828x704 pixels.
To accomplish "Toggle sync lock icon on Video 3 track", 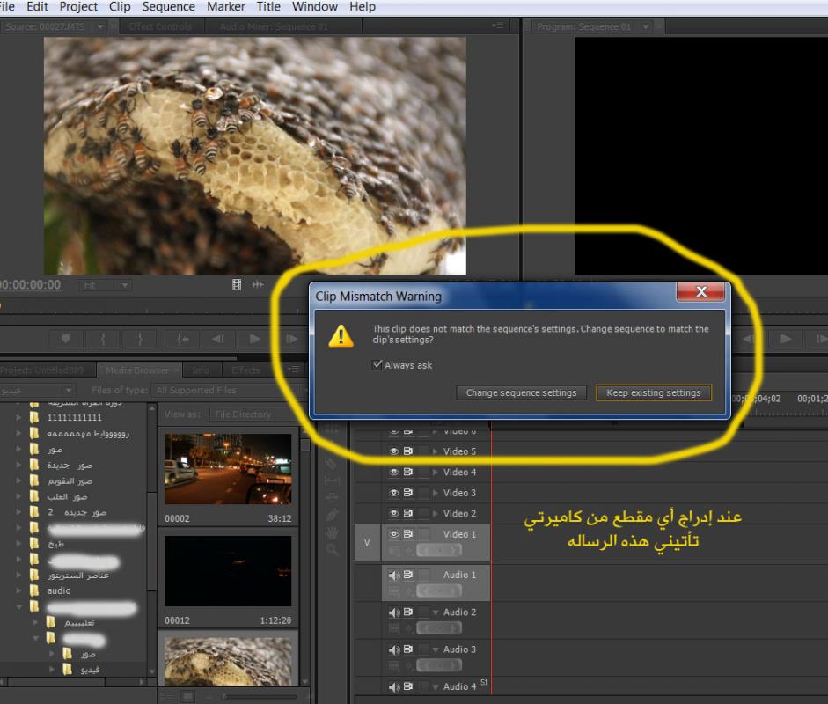I will pos(408,492).
